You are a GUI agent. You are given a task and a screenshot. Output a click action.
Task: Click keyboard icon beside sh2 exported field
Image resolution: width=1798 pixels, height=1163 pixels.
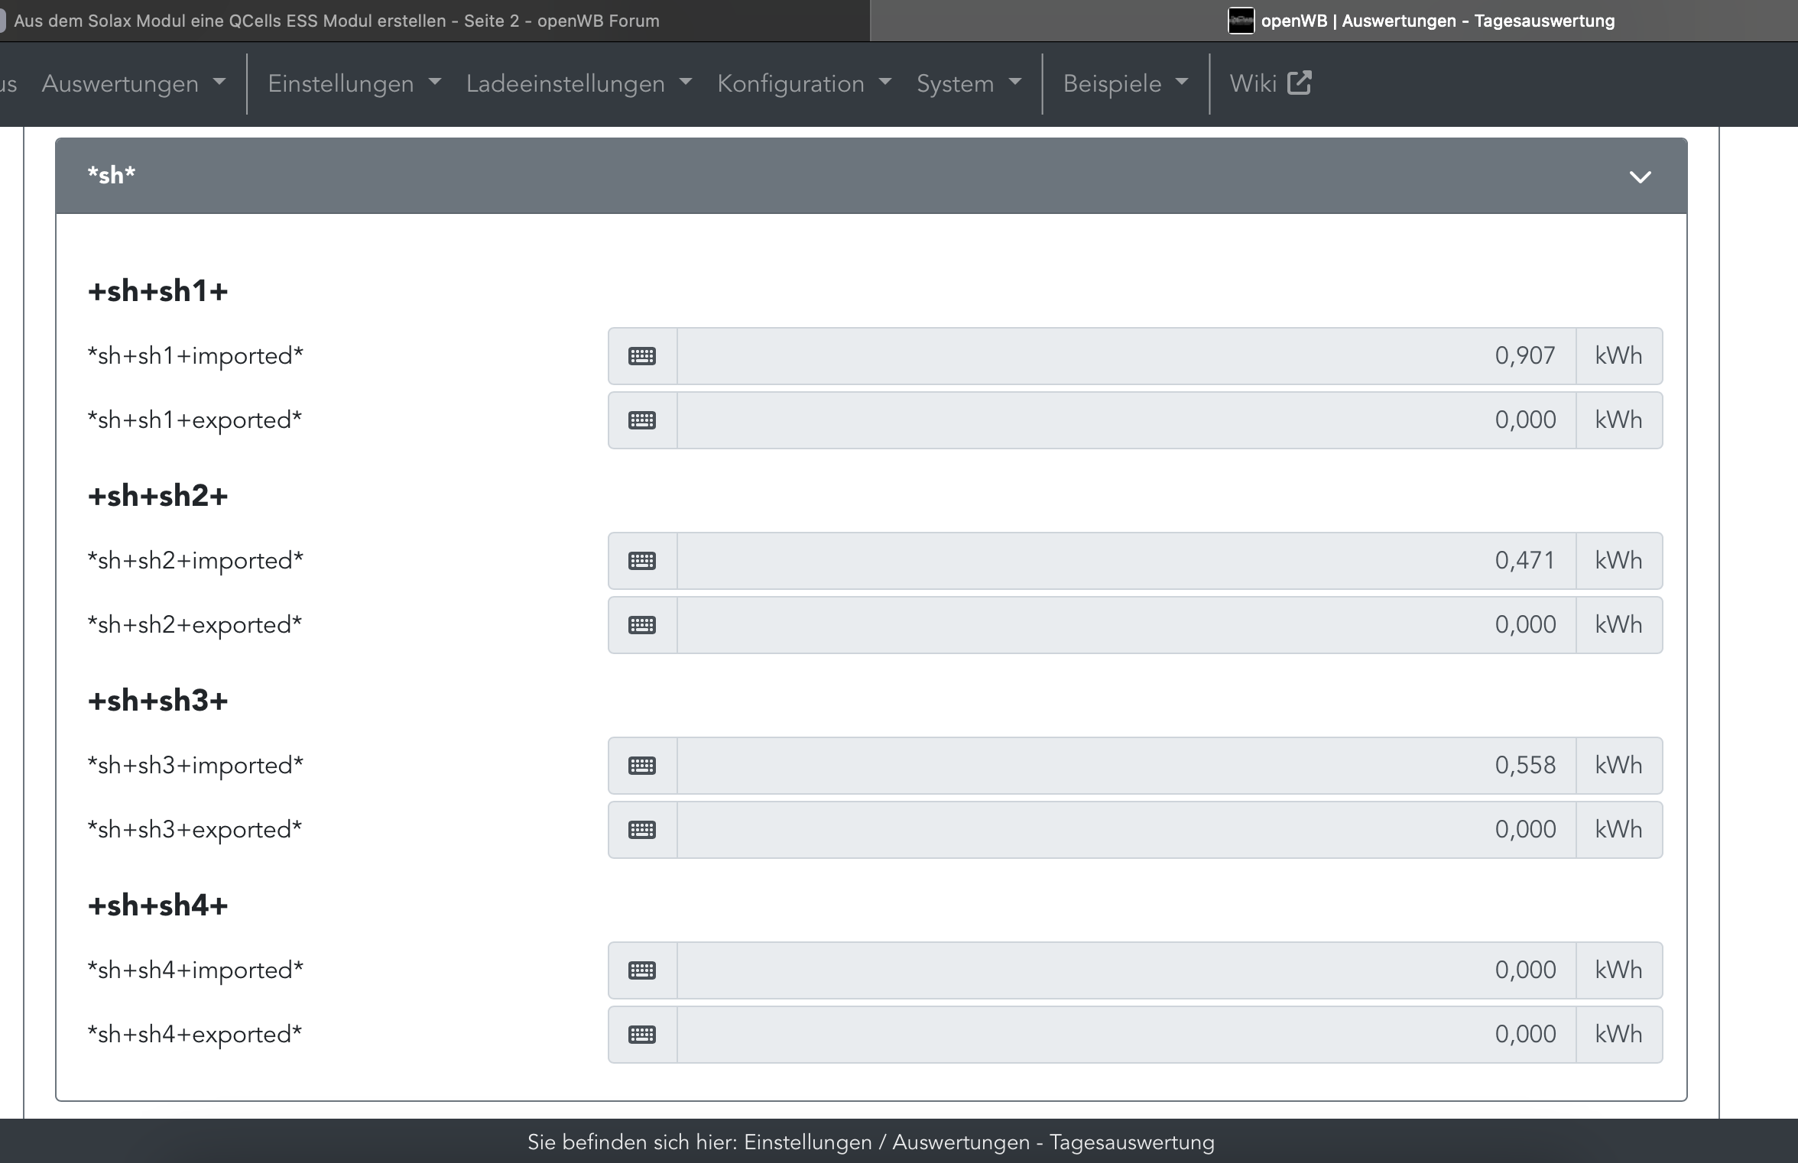click(x=642, y=625)
